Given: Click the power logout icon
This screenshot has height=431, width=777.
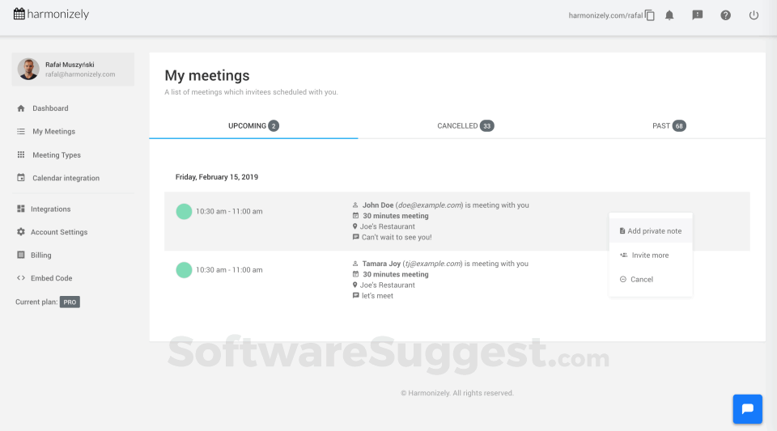Looking at the screenshot, I should coord(754,15).
